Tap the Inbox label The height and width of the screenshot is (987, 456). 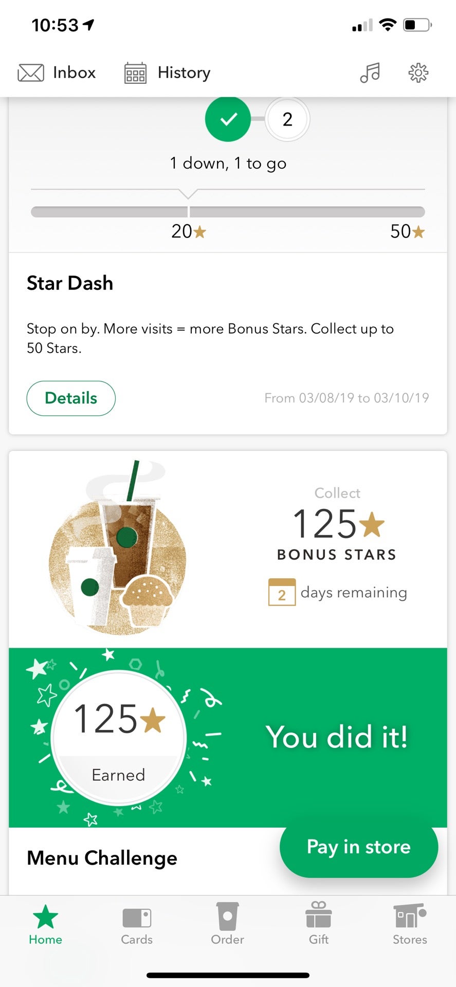click(75, 72)
